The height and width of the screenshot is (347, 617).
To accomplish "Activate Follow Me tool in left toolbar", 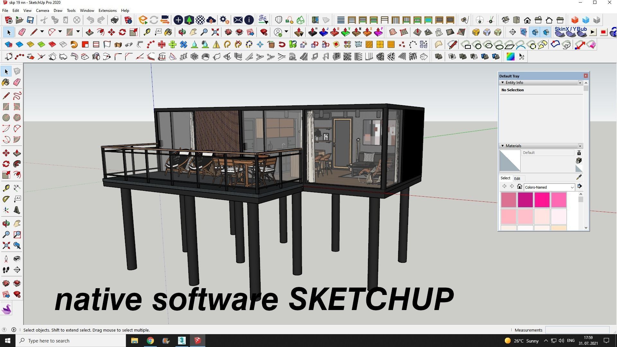I will coord(17,164).
